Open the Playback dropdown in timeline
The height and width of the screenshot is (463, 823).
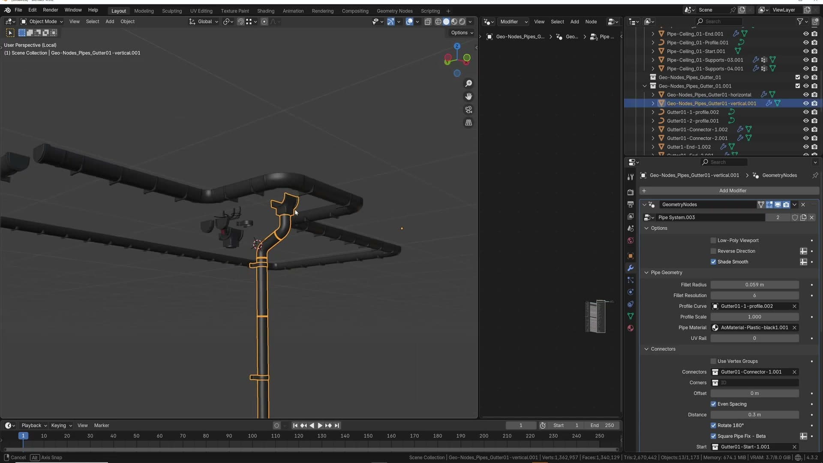click(x=34, y=426)
